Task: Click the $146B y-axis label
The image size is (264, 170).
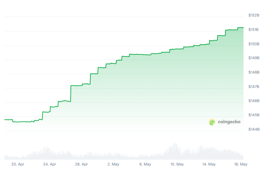Action: click(254, 101)
